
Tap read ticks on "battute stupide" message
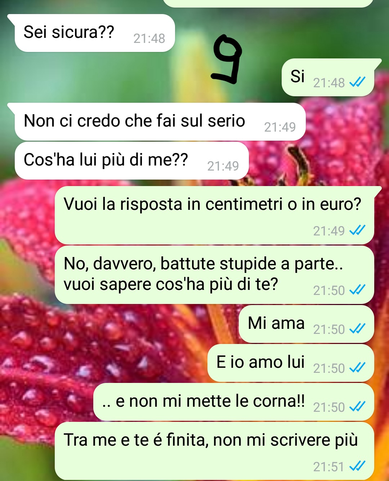[357, 290]
